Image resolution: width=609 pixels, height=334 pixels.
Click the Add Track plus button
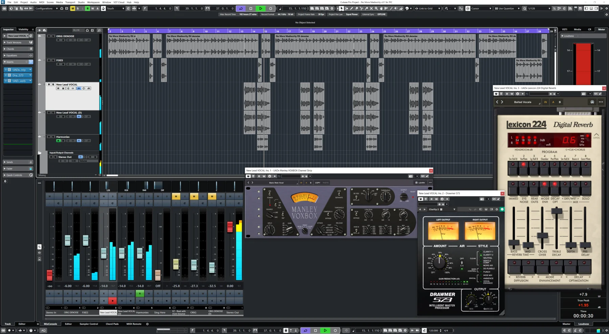click(x=40, y=30)
